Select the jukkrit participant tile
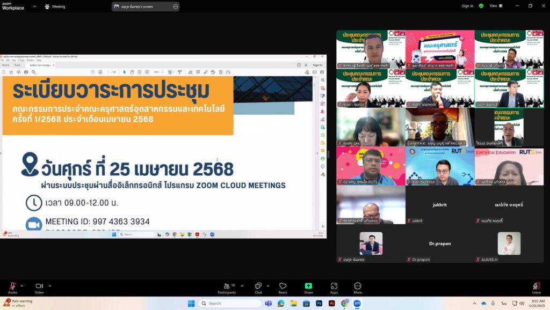 pos(439,205)
